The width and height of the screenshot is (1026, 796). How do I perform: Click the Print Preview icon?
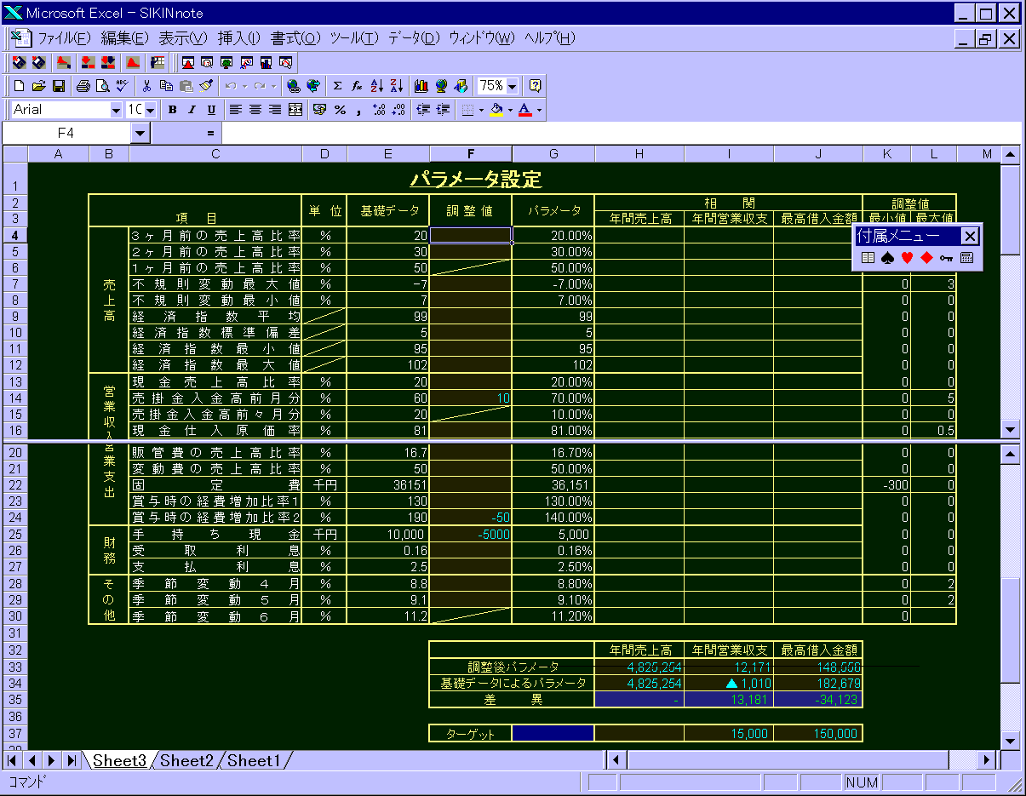tap(103, 86)
